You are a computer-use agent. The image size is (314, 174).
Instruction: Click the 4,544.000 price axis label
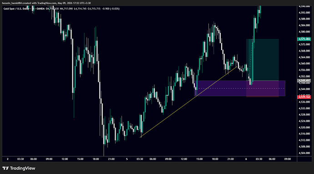(x=304, y=89)
